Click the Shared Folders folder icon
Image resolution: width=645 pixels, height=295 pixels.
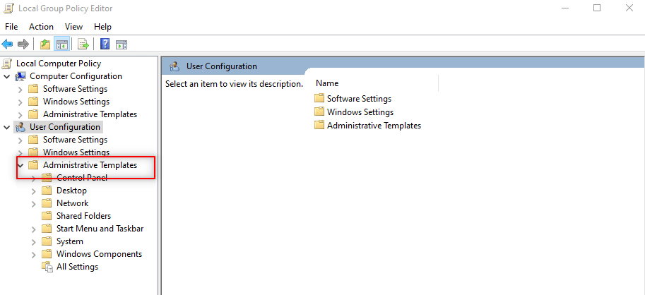(x=47, y=216)
